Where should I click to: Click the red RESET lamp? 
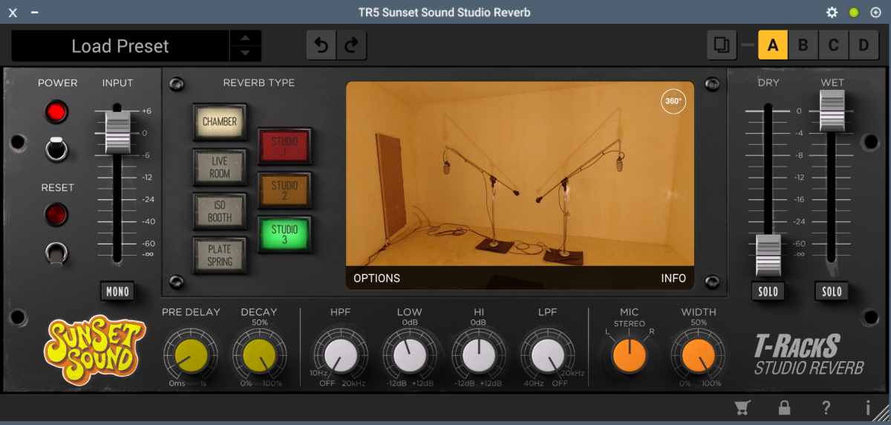tap(56, 215)
